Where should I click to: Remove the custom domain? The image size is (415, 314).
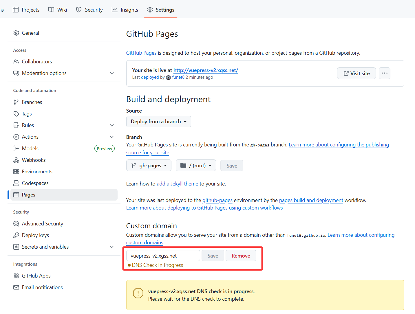click(x=241, y=256)
